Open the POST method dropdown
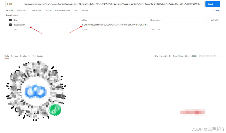This screenshot has width=226, height=133. coord(13,4)
